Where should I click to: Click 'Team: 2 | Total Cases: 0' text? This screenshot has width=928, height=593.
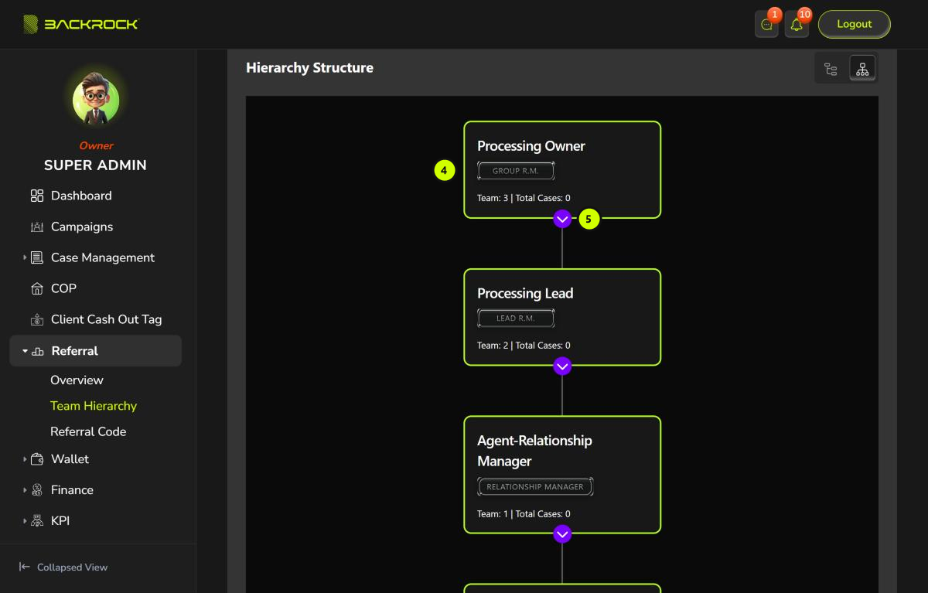point(524,346)
